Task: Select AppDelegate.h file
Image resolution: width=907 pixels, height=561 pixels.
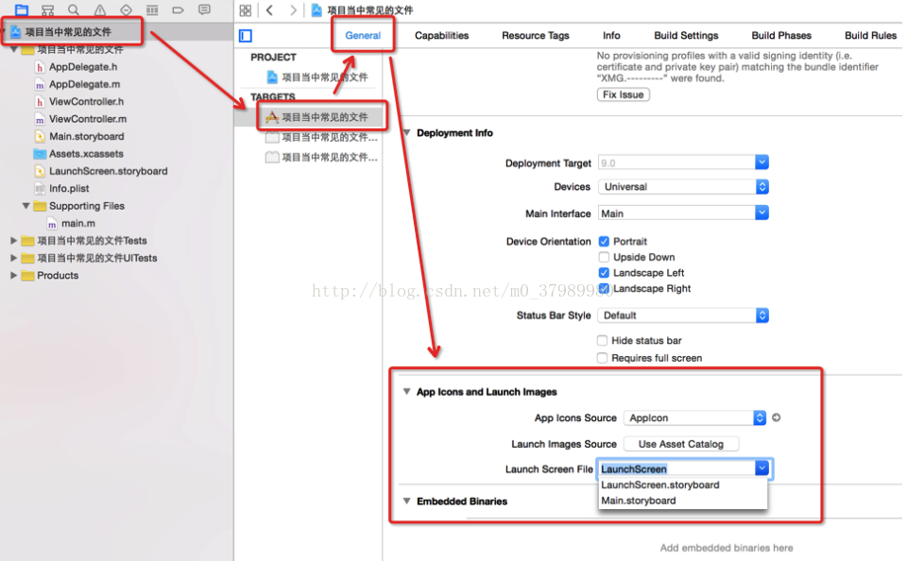Action: pyautogui.click(x=83, y=67)
